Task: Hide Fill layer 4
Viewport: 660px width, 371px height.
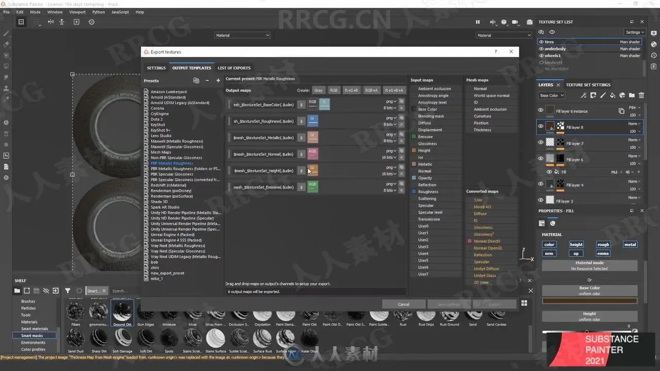Action: point(540,183)
